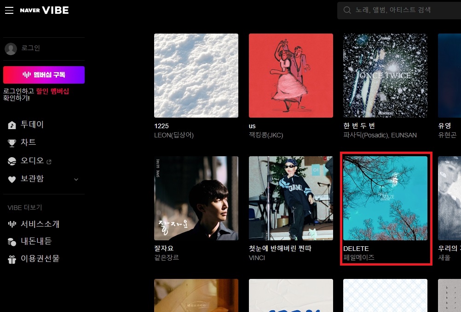Viewport: 461px width, 312px height.
Task: Click the 이용권선물 gift icon
Action: [12, 260]
